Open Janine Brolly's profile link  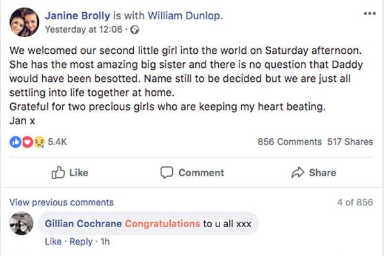pos(77,15)
